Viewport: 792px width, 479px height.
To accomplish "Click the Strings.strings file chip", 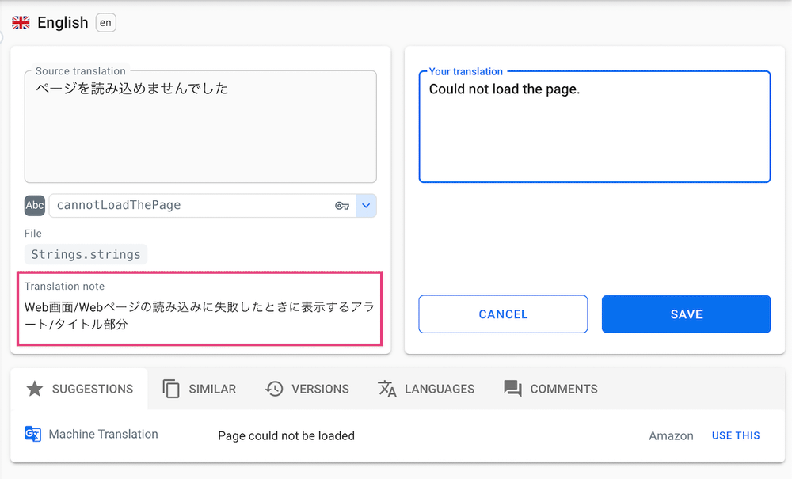I will pos(85,254).
